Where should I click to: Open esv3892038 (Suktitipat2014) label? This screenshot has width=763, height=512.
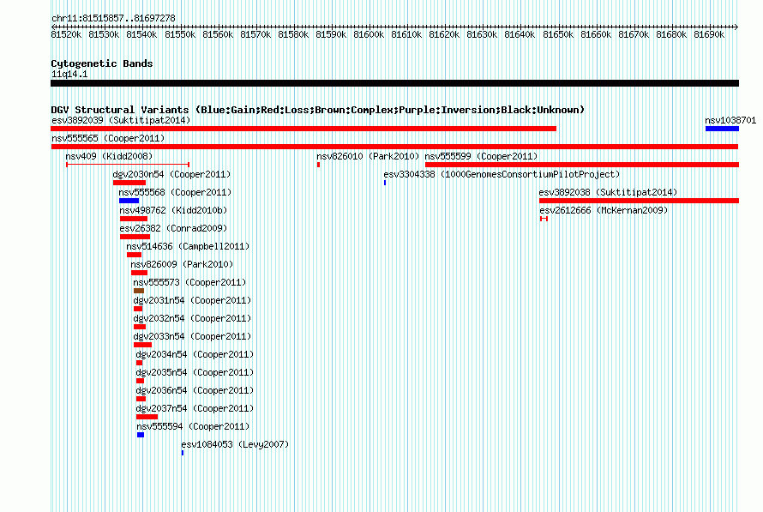(x=609, y=192)
